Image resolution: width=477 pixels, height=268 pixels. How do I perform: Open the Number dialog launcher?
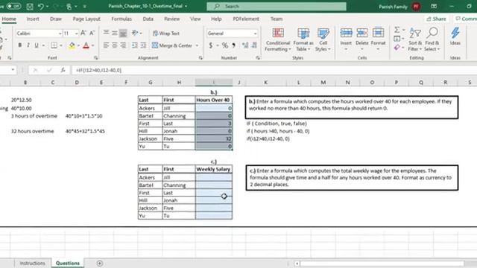point(258,58)
